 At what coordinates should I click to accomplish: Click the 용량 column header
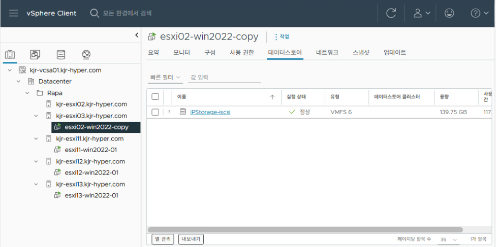(444, 97)
